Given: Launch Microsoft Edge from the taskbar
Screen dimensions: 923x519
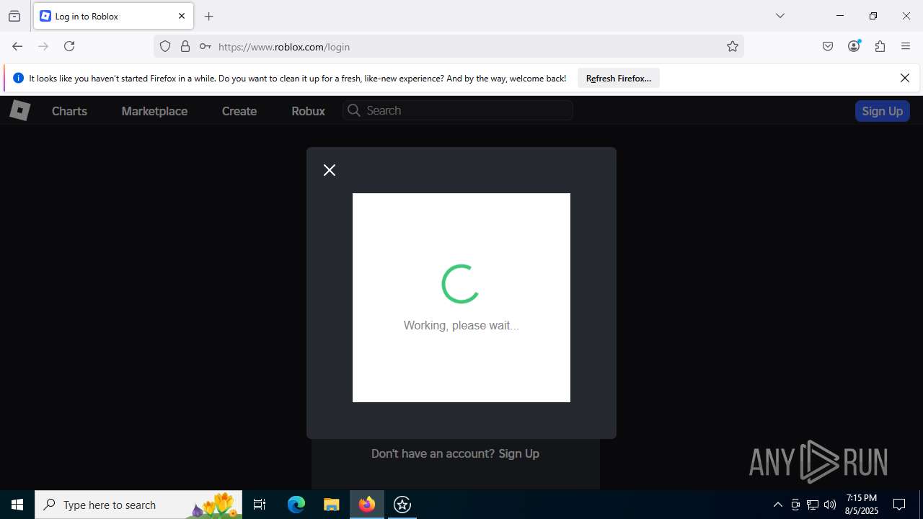Looking at the screenshot, I should (x=296, y=505).
